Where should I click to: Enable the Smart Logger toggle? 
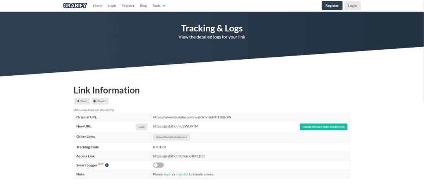pyautogui.click(x=159, y=165)
